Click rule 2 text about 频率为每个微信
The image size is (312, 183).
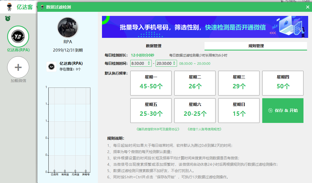[x=139, y=152]
